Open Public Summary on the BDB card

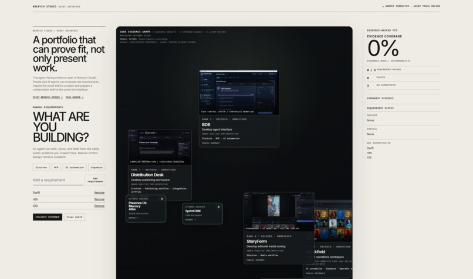coord(211,143)
